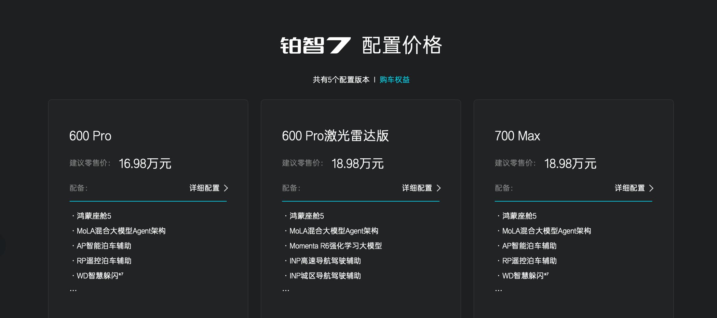Click the 配备 label on 600 Pro card

click(x=78, y=188)
